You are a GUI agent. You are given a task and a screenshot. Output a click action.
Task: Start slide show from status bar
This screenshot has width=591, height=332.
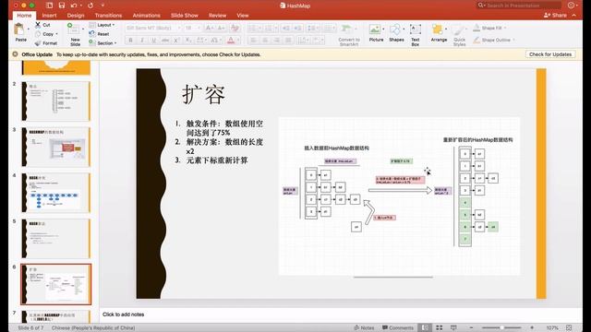click(453, 328)
